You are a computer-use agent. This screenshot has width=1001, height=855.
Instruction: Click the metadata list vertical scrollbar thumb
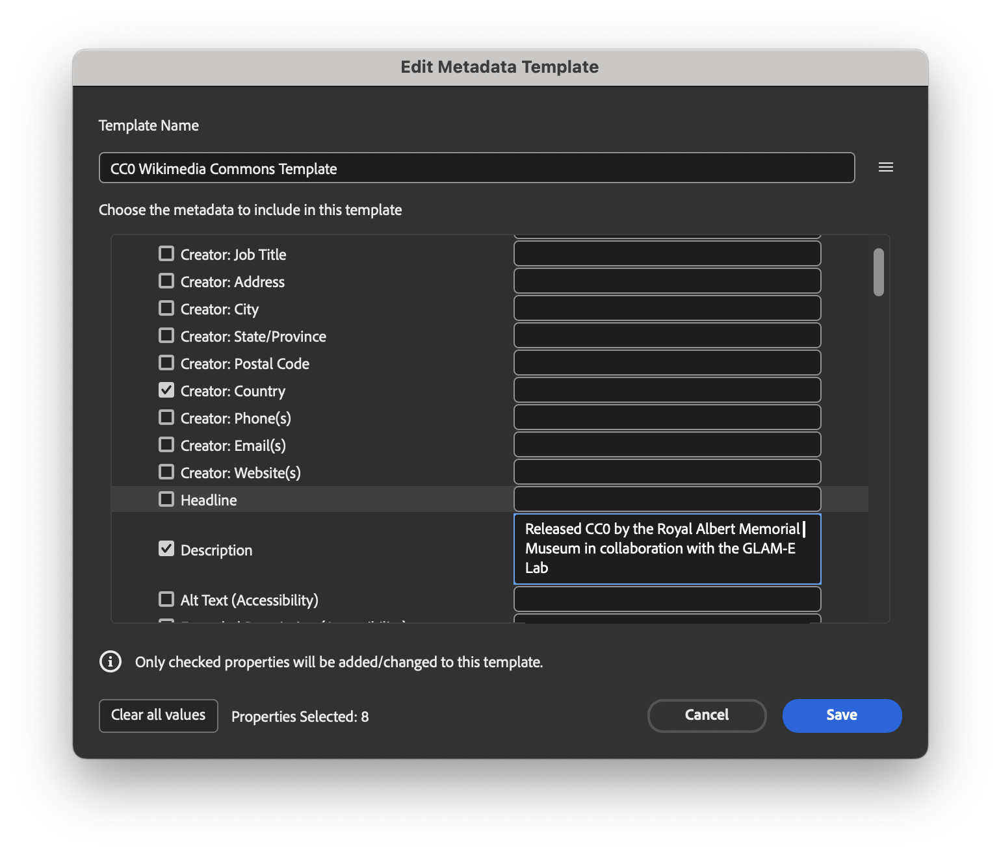879,272
